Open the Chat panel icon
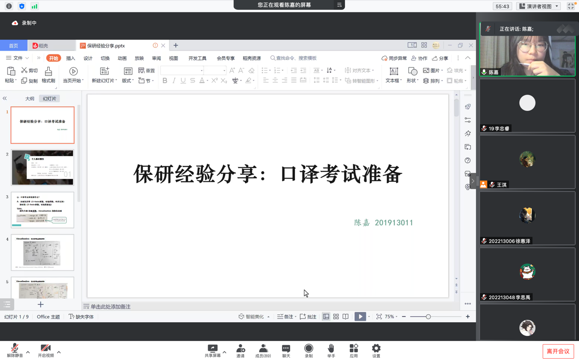This screenshot has height=362, width=579. 286,349
